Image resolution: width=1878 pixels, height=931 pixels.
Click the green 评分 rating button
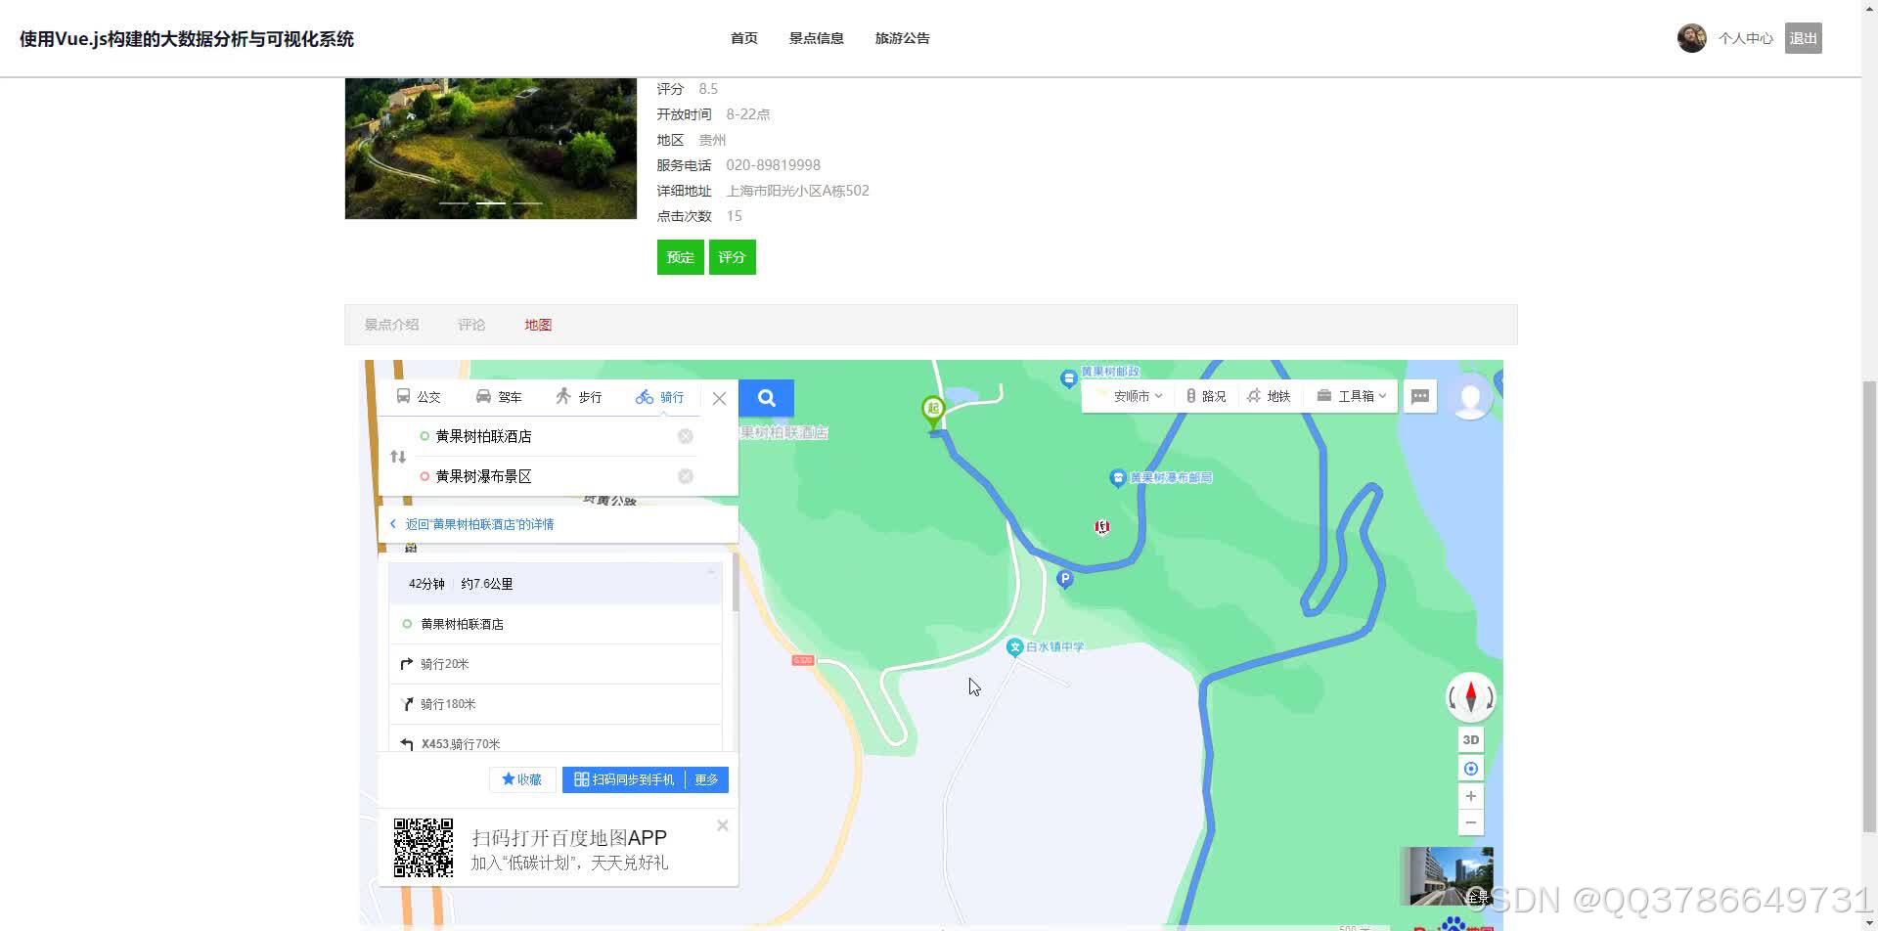(x=733, y=257)
